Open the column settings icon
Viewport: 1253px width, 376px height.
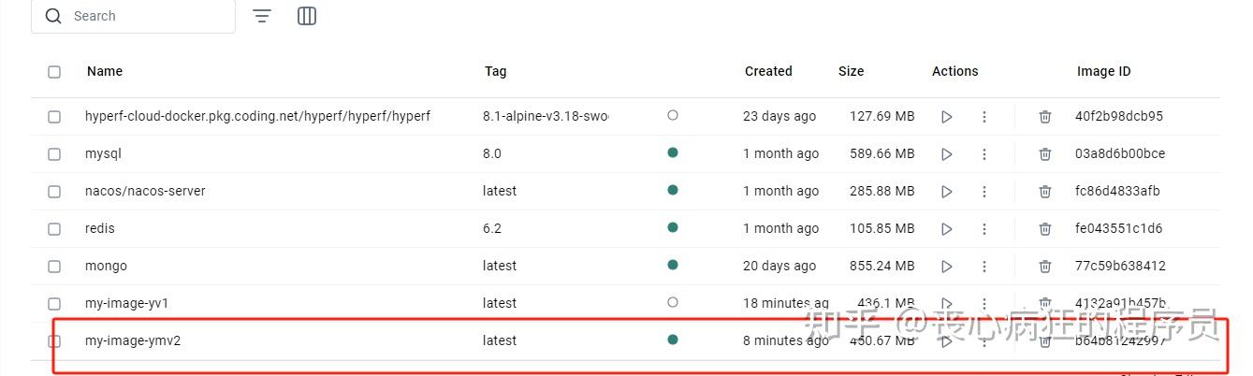(x=306, y=16)
